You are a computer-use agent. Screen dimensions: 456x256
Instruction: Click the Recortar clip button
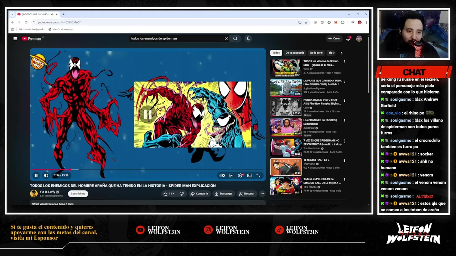coord(247,194)
